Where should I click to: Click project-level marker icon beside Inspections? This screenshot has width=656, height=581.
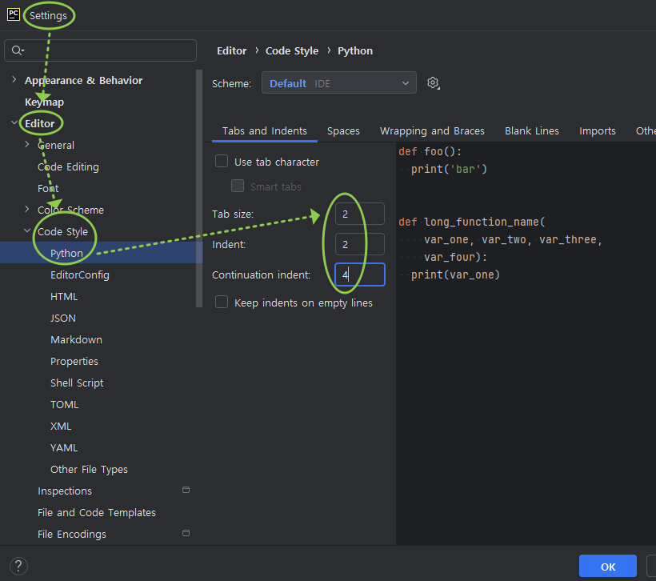186,490
